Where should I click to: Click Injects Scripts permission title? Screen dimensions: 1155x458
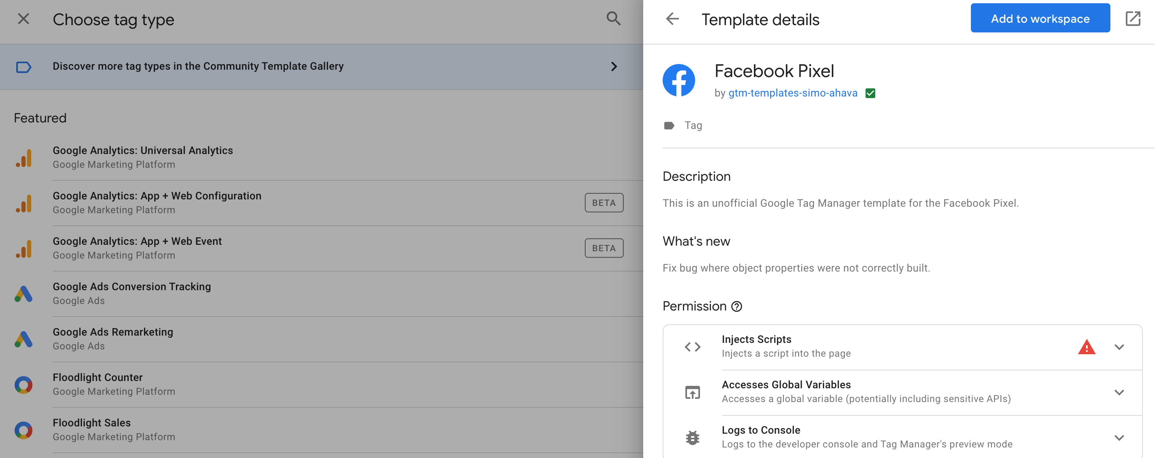coord(756,339)
